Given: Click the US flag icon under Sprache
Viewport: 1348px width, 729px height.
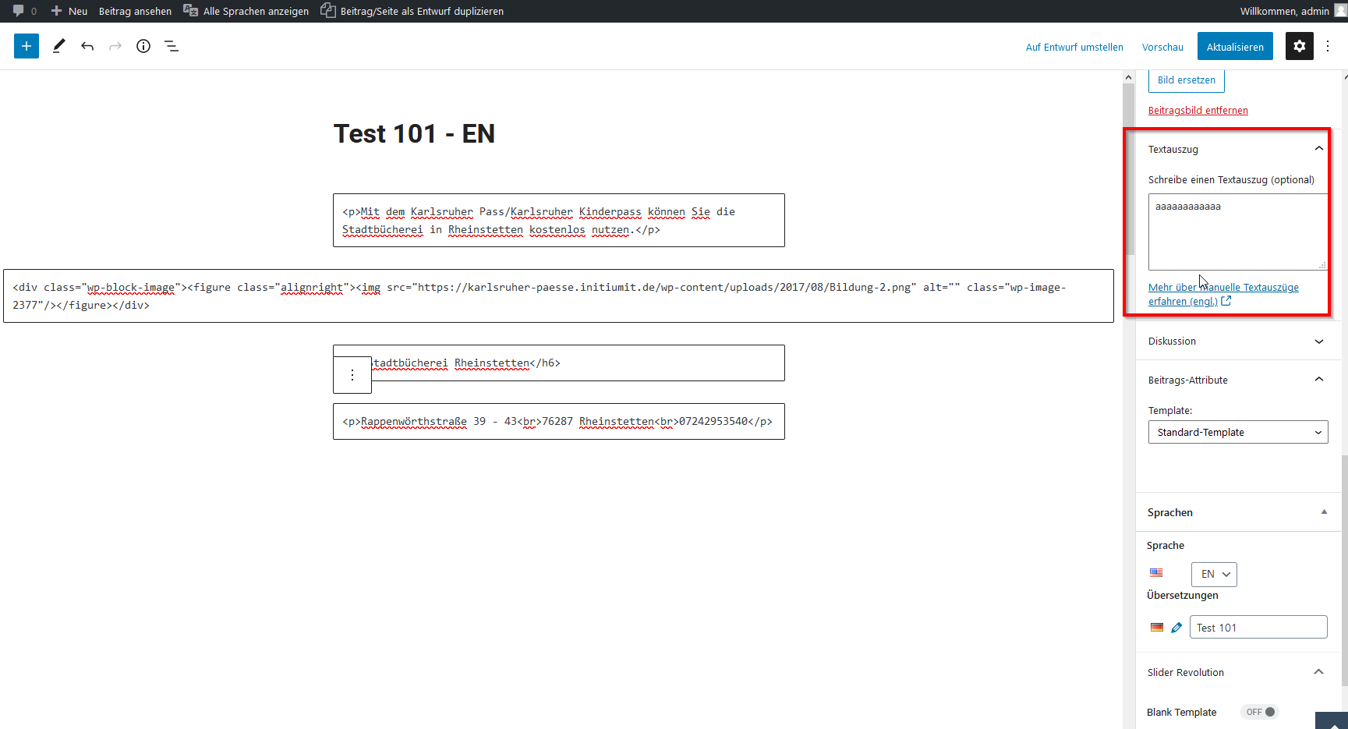Looking at the screenshot, I should pos(1156,573).
